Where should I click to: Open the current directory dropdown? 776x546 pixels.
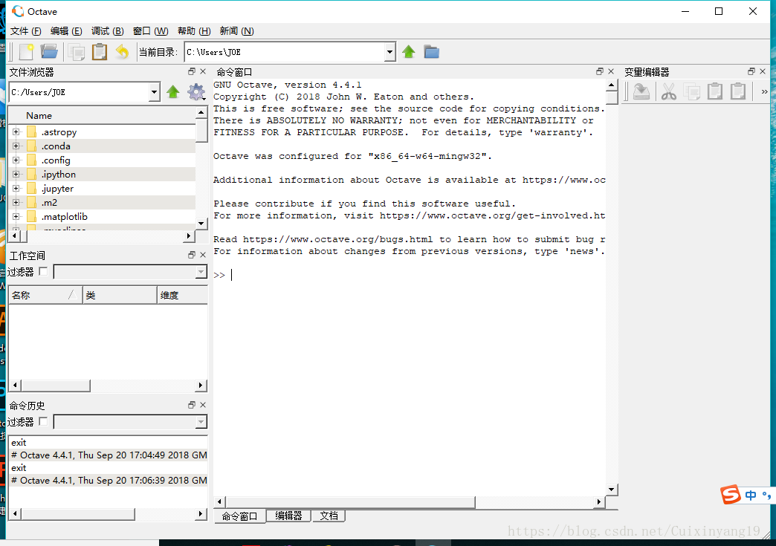tap(390, 52)
